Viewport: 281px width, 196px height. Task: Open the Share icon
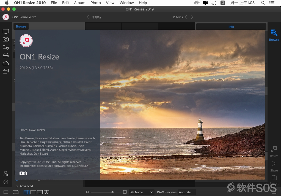[274, 166]
